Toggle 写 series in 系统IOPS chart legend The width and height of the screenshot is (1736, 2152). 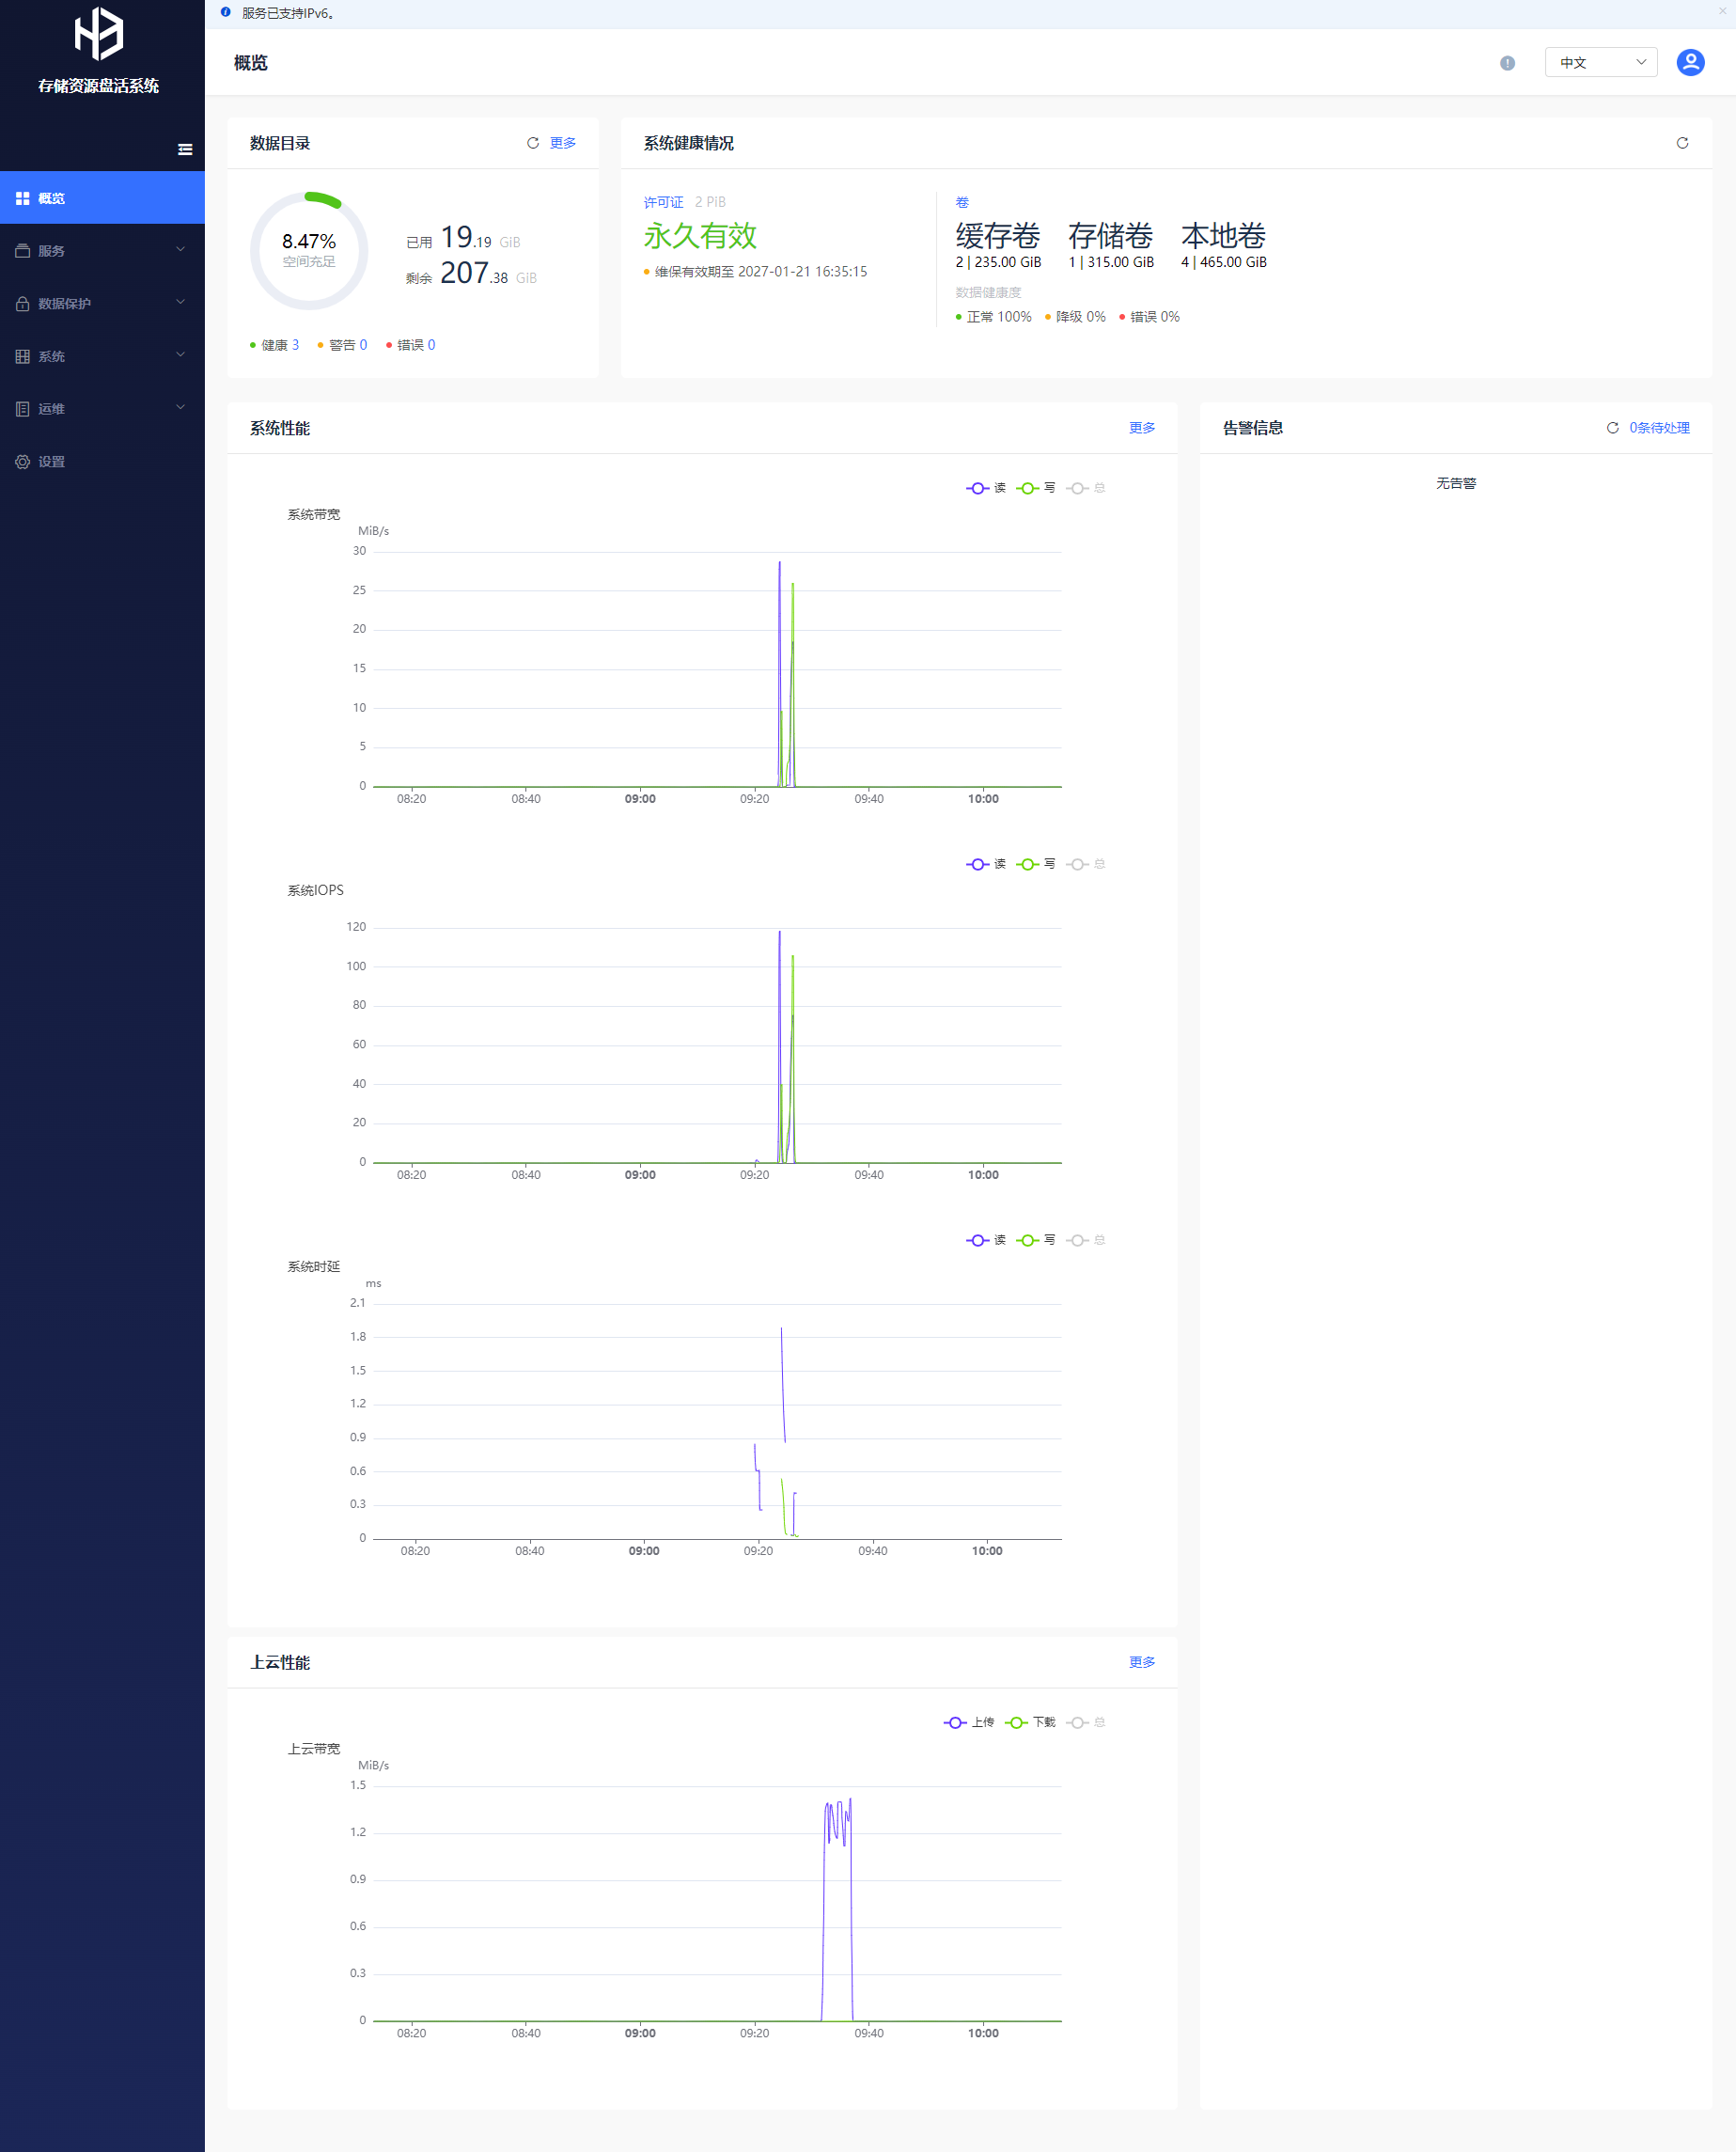pos(1035,864)
